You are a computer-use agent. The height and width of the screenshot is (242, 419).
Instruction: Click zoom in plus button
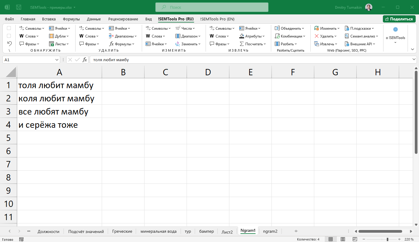[x=399, y=239]
